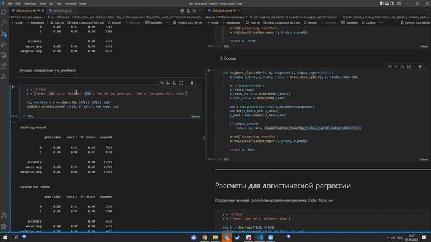Delete the left active cell via trash icon
The width and height of the screenshot is (431, 242).
tap(192, 83)
